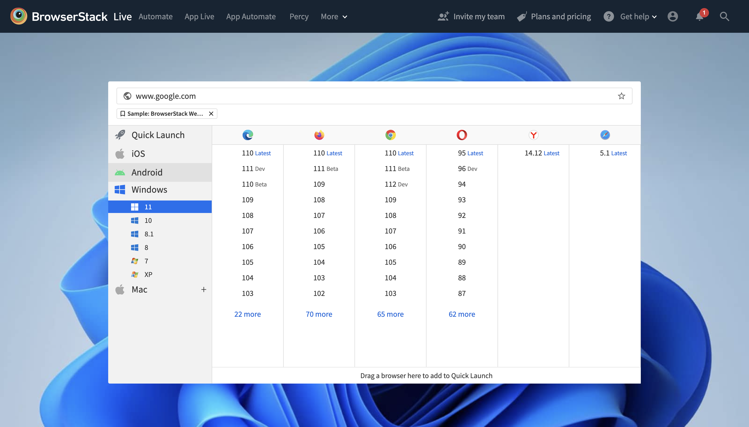Click the Yandex browser icon
The width and height of the screenshot is (749, 427).
(533, 135)
